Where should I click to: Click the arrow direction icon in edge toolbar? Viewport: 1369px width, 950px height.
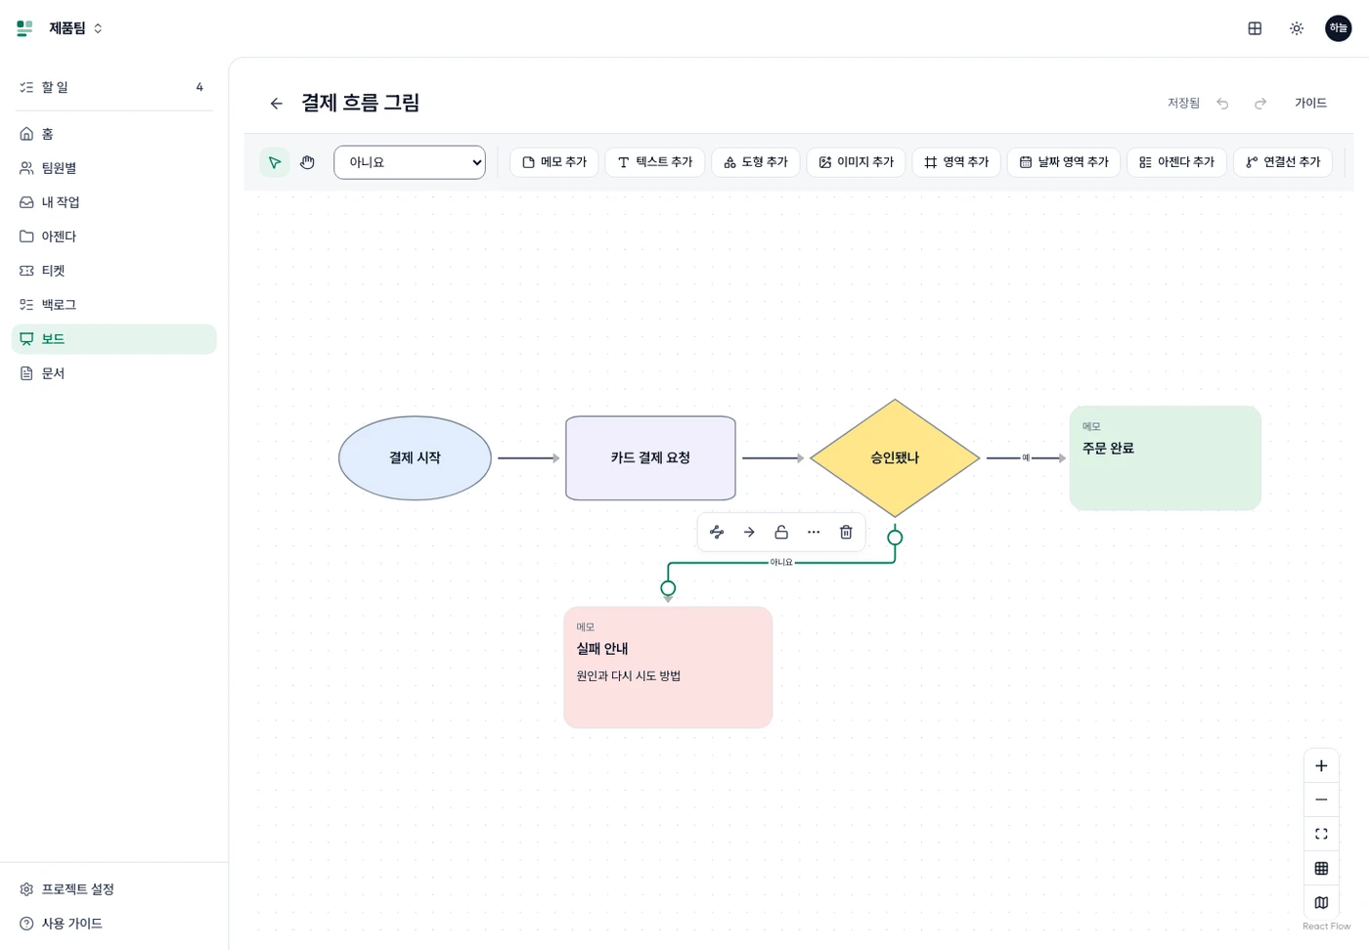coord(749,533)
